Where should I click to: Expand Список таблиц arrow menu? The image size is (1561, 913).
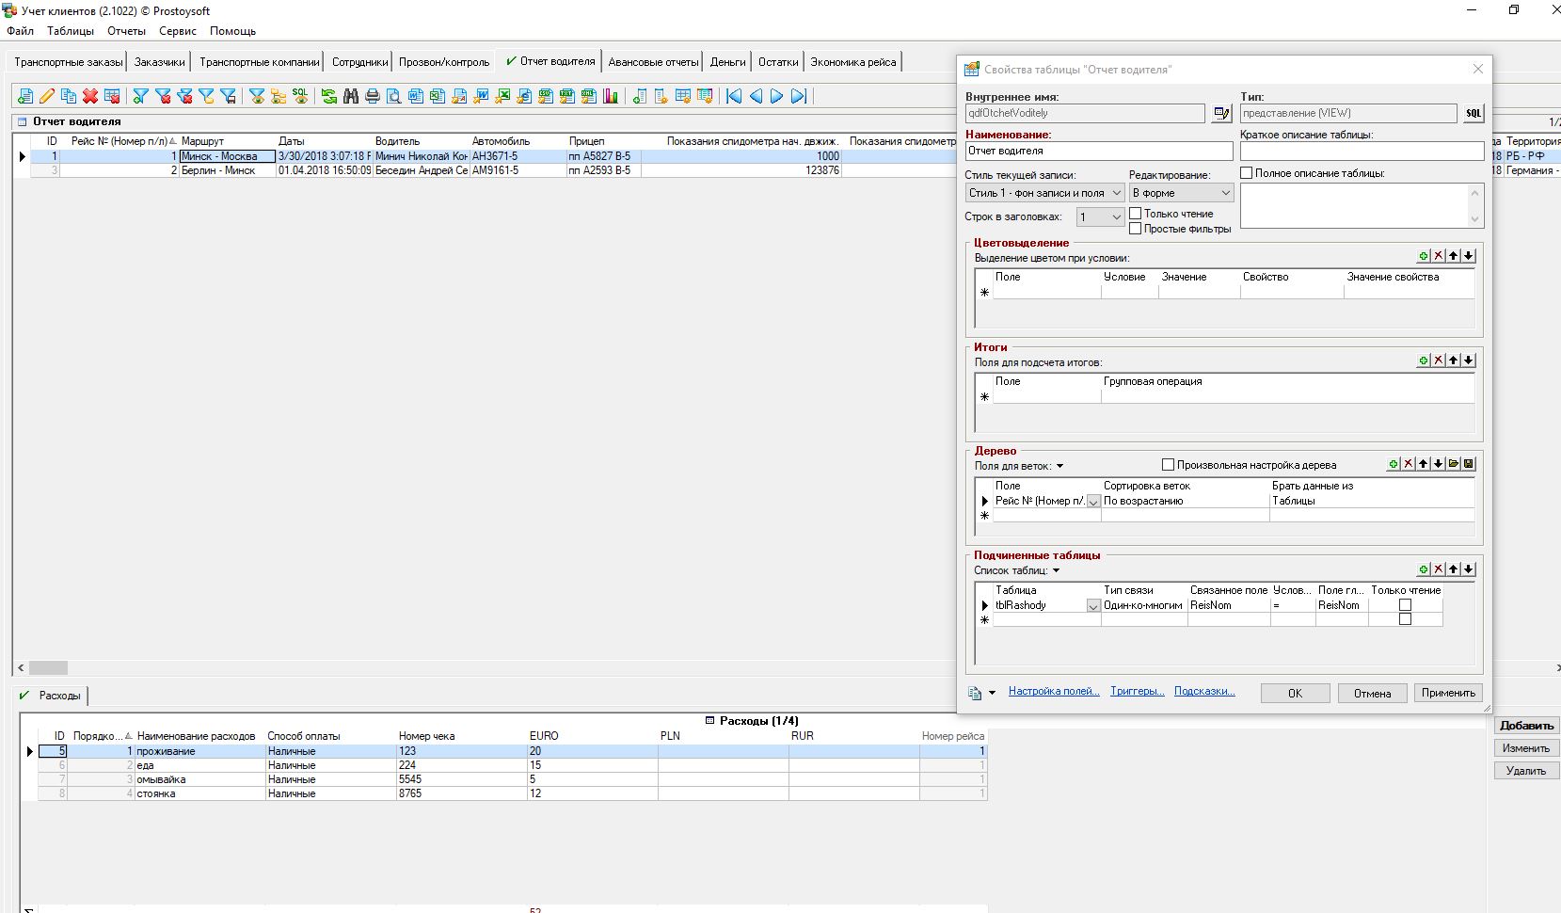coord(1056,570)
